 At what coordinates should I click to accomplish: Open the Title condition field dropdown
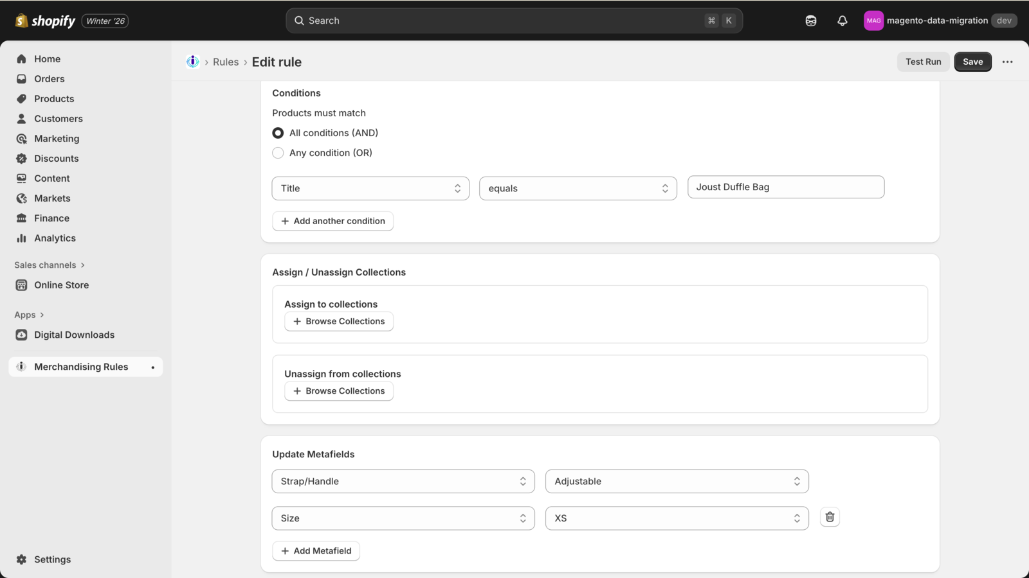pyautogui.click(x=370, y=188)
